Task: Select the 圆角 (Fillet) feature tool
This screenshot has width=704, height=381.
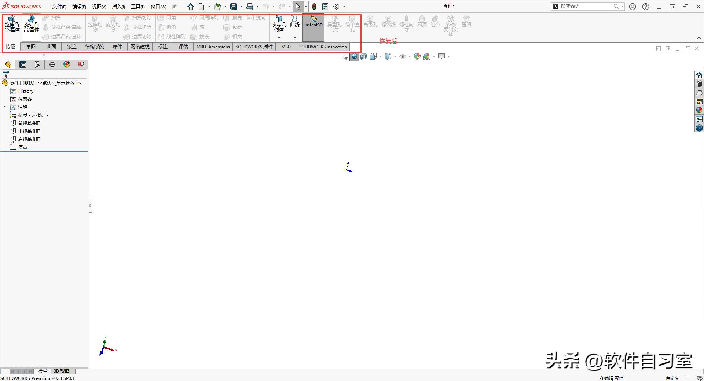Action: tap(169, 18)
